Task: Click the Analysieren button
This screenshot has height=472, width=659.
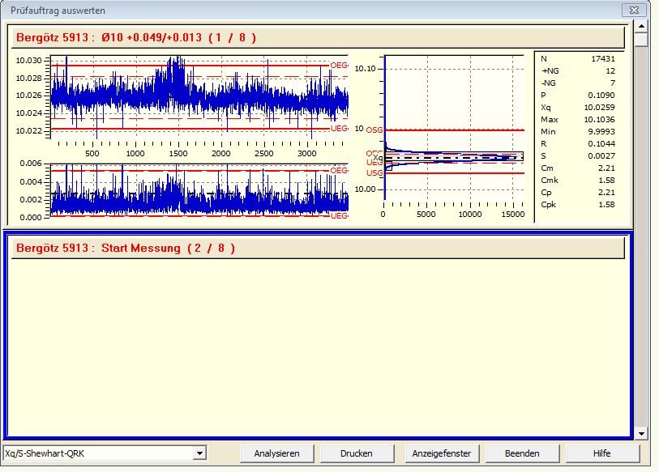Action: 277,453
